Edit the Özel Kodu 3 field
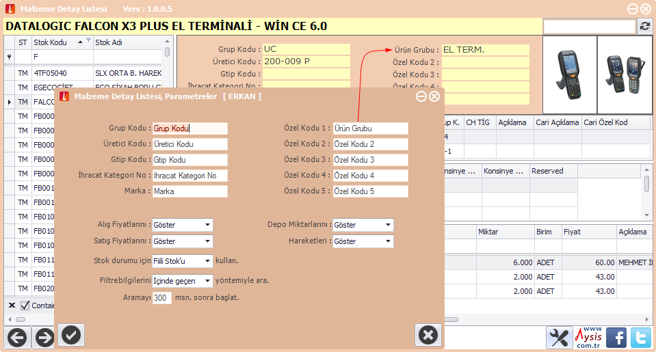Screen dimensions: 656x352 371,160
